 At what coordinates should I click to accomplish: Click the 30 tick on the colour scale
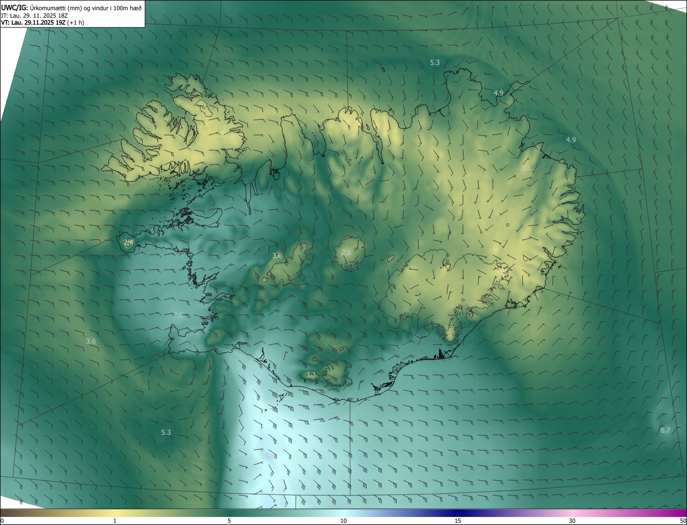click(x=572, y=521)
